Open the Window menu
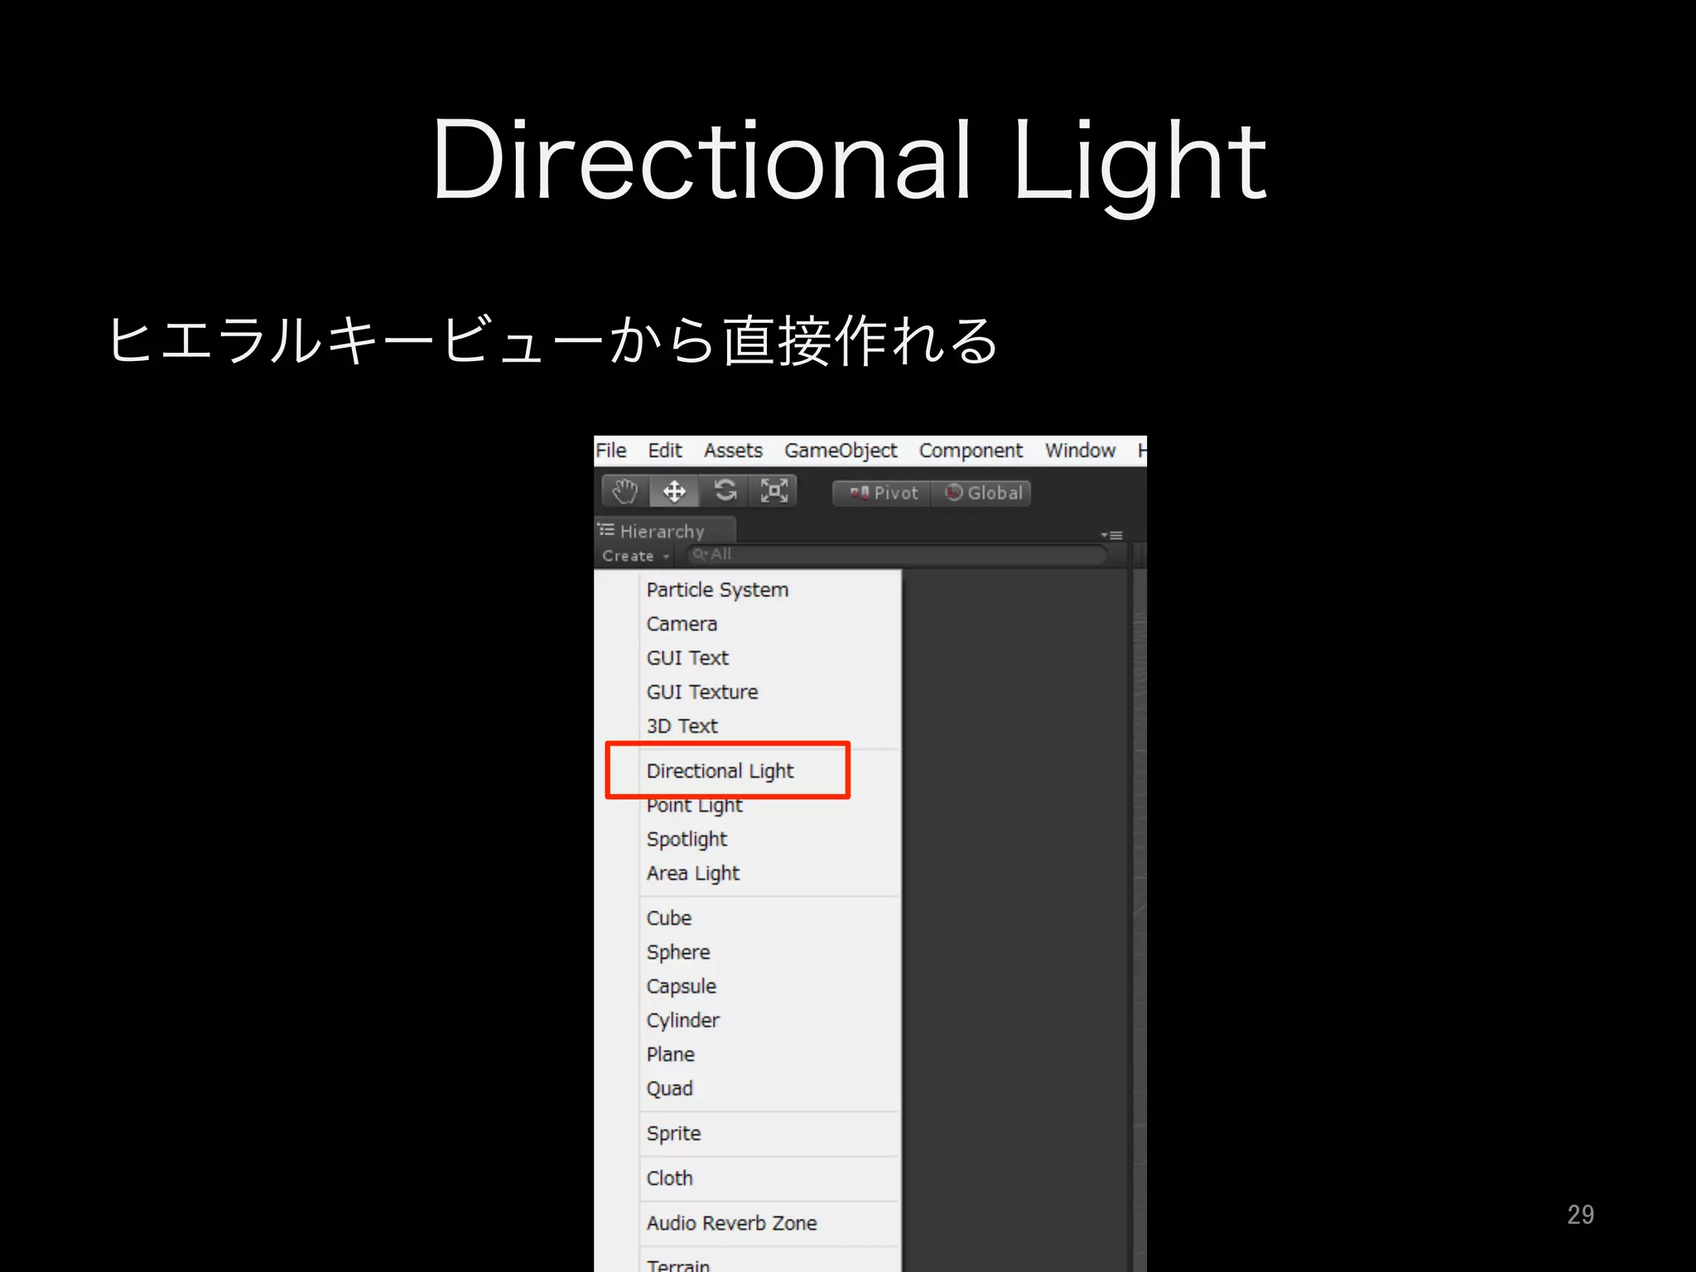The image size is (1696, 1272). (x=1080, y=450)
